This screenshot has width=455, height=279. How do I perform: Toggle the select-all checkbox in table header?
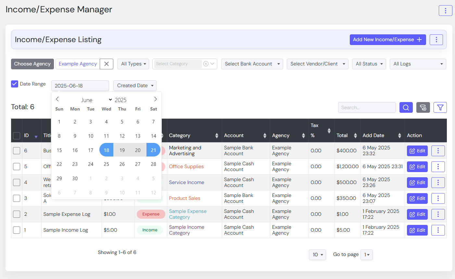point(17,136)
